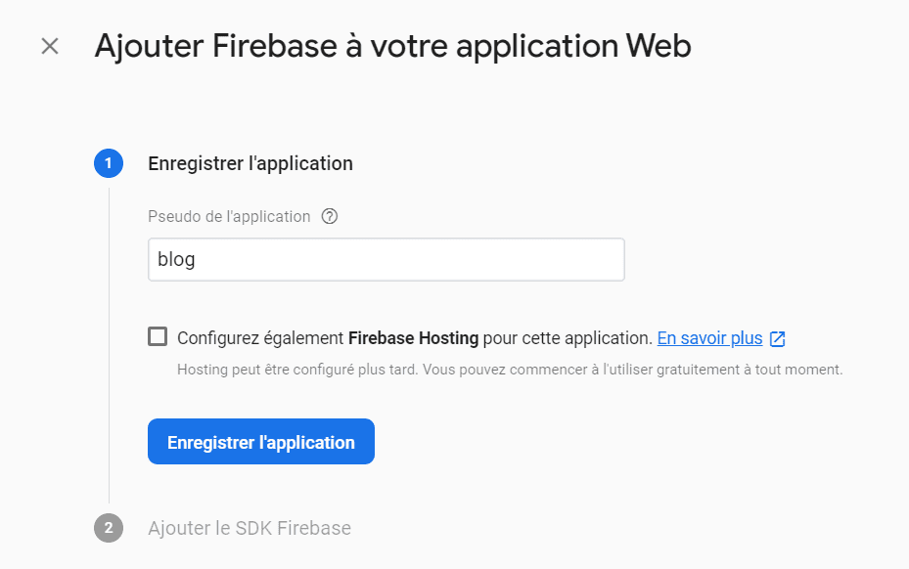909x569 pixels.
Task: Click the bold "Firebase Hosting" text
Action: click(x=413, y=338)
